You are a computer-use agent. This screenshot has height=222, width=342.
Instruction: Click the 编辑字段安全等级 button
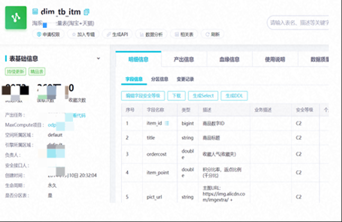143,95
